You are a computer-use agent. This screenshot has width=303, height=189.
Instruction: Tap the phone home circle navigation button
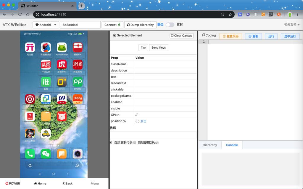[x=54, y=174]
